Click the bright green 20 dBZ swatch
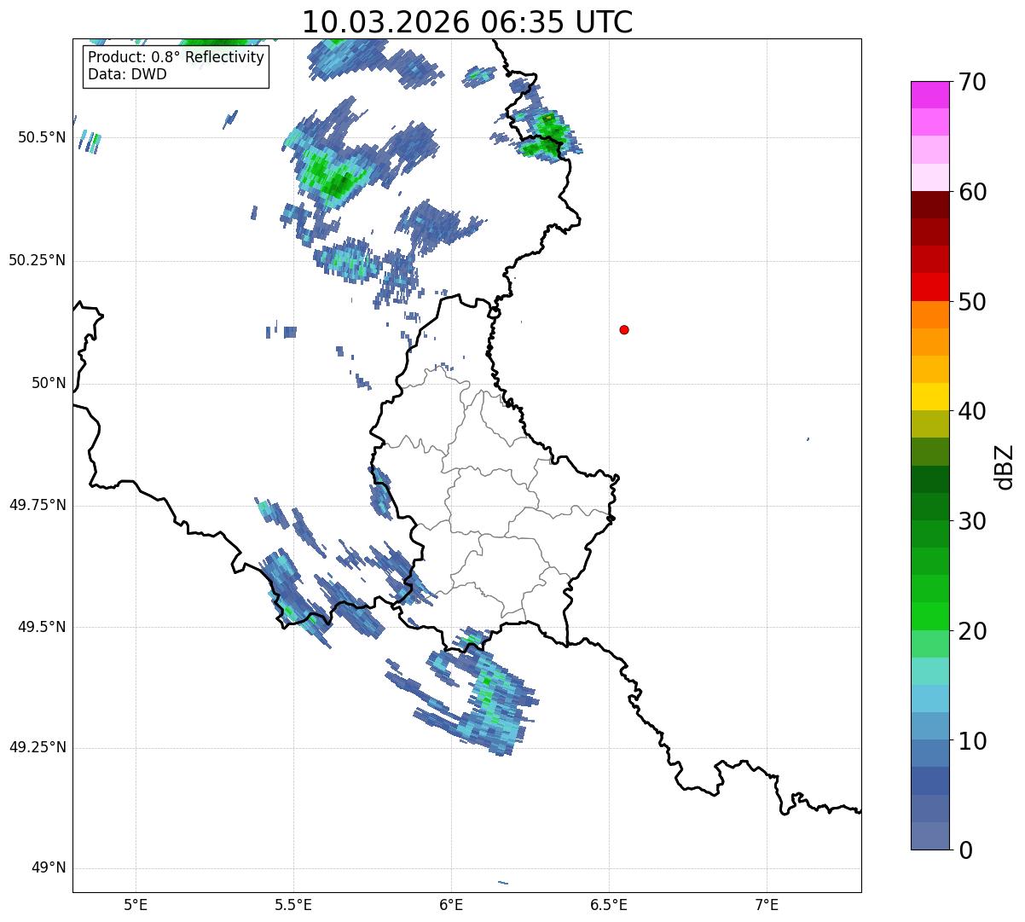The height and width of the screenshot is (922, 1025). pos(930,617)
